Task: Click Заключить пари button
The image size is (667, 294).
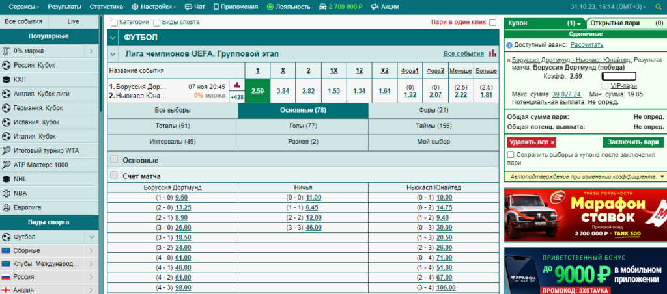Action: pos(633,142)
